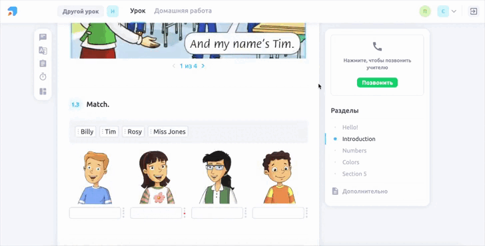Open the timer stopwatch icon
Image resolution: width=485 pixels, height=246 pixels.
pos(43,76)
